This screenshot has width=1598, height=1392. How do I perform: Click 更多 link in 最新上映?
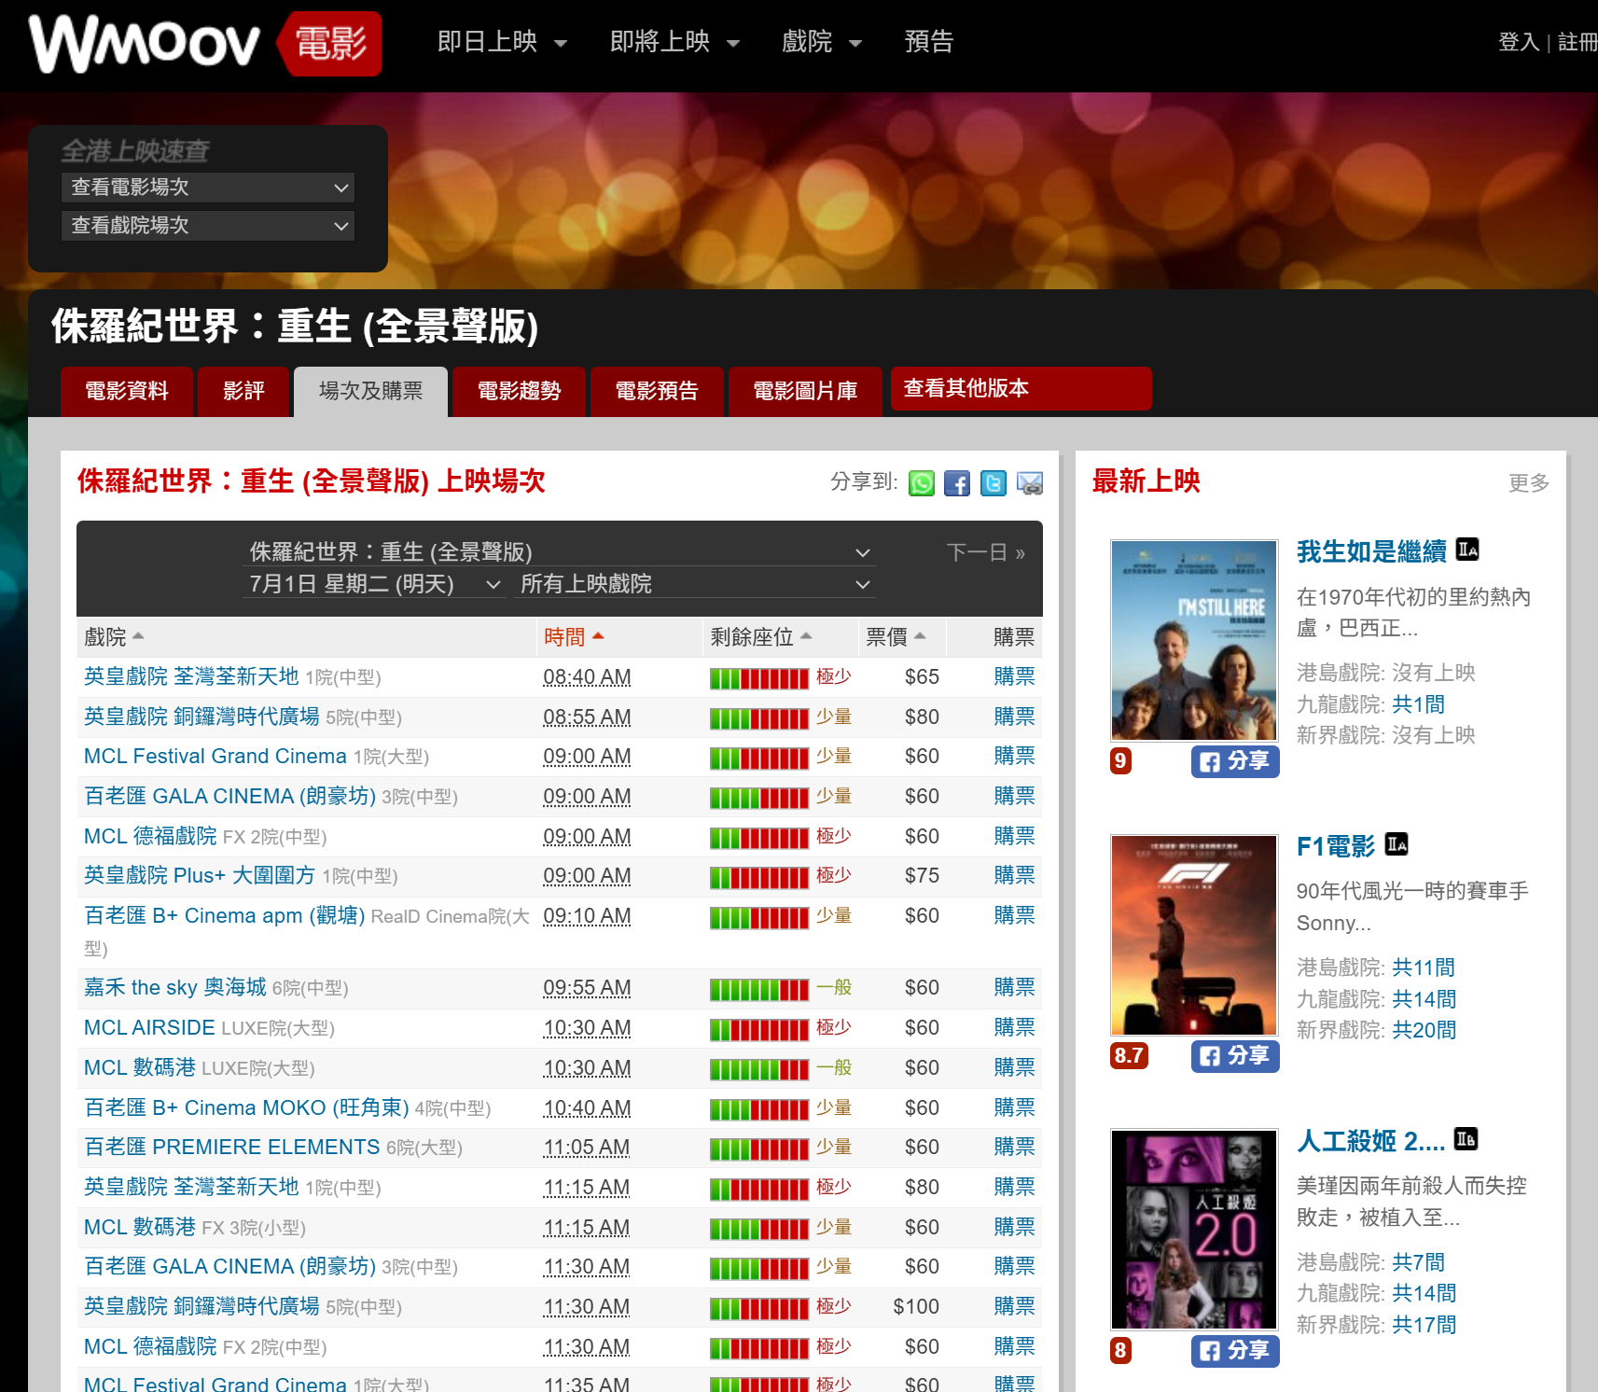pos(1529,482)
